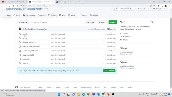Screen dimensions: 172x97
Task: Go back in browser
Action: click(x=2, y=6)
